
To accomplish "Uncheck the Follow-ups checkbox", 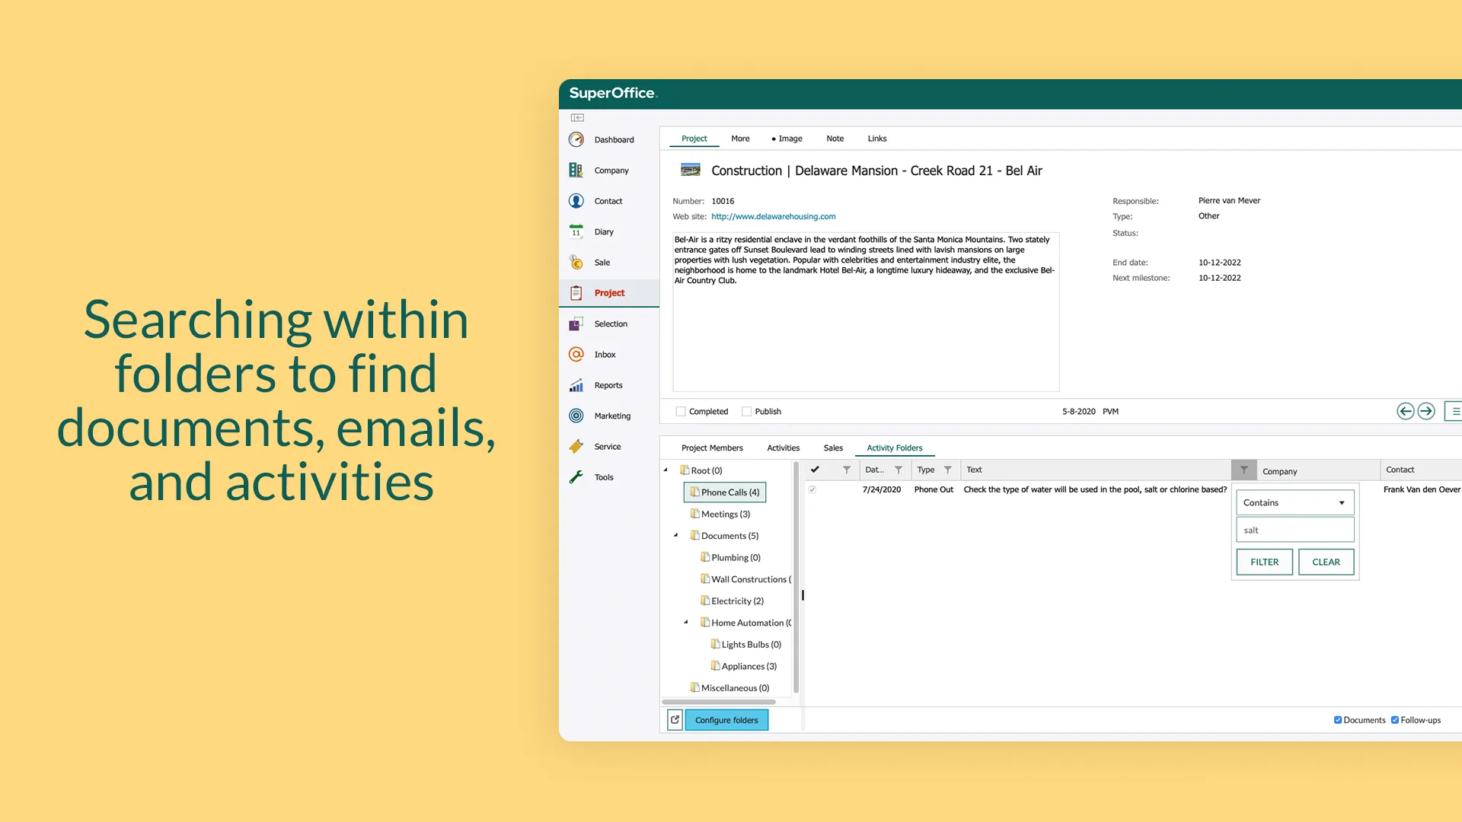I will coord(1395,720).
